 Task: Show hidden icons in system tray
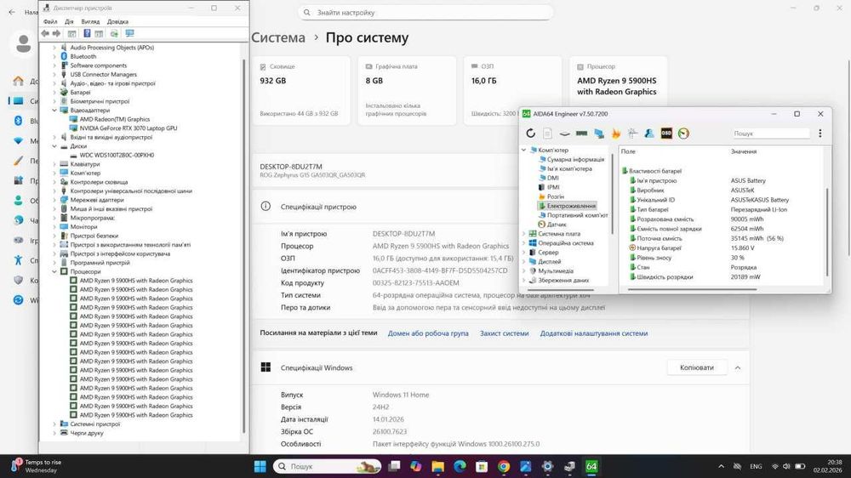[721, 466]
